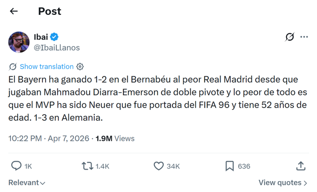Click the Ibai display name

point(41,37)
